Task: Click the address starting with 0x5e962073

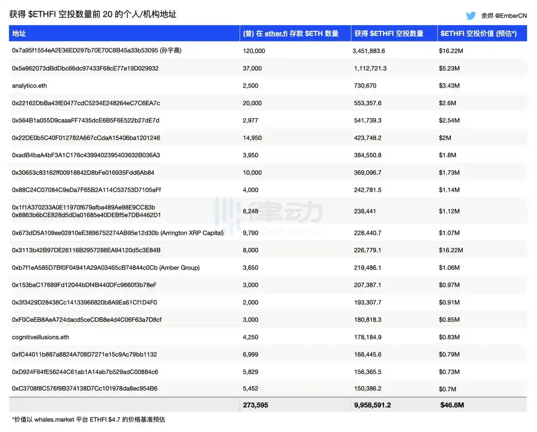Action: (85, 68)
